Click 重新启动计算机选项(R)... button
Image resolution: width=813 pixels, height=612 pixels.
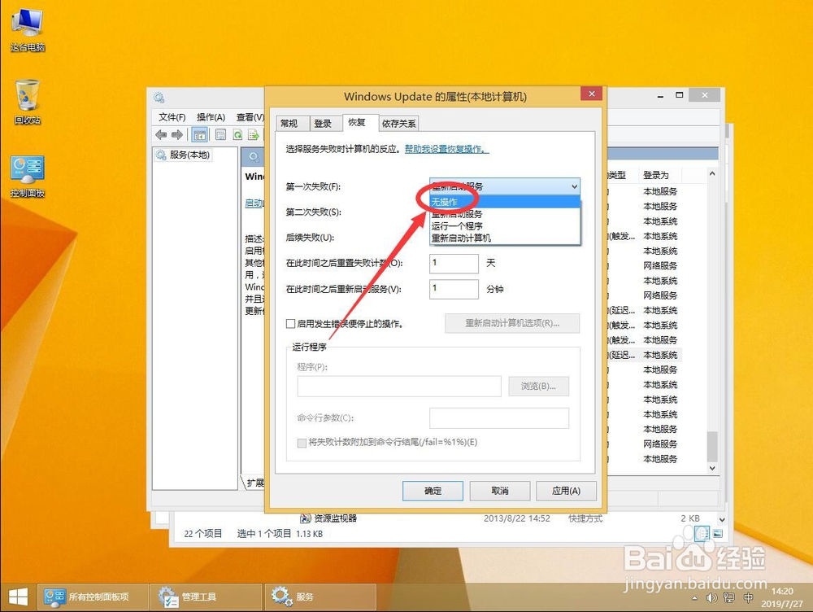pyautogui.click(x=512, y=323)
